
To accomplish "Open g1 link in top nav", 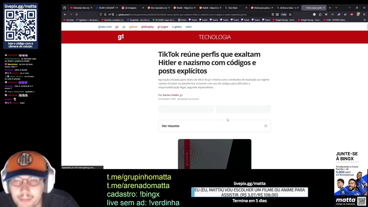I will (x=117, y=27).
